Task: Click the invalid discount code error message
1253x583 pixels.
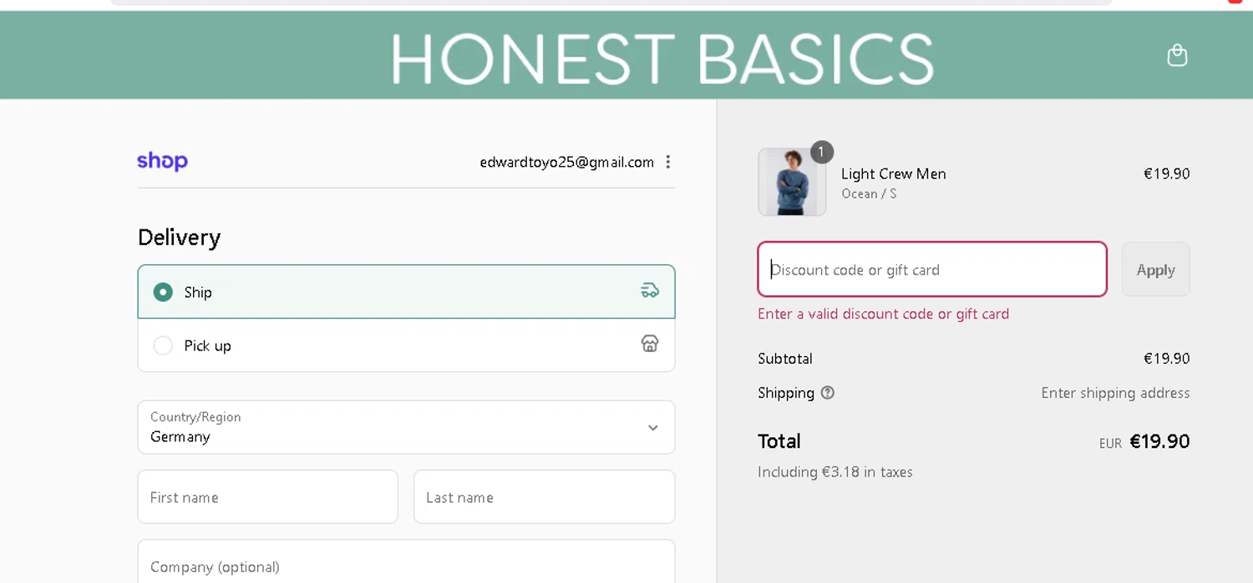Action: click(883, 314)
